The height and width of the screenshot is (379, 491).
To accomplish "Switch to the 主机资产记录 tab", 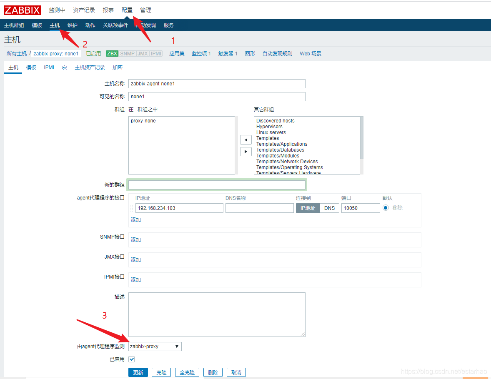I will point(90,67).
